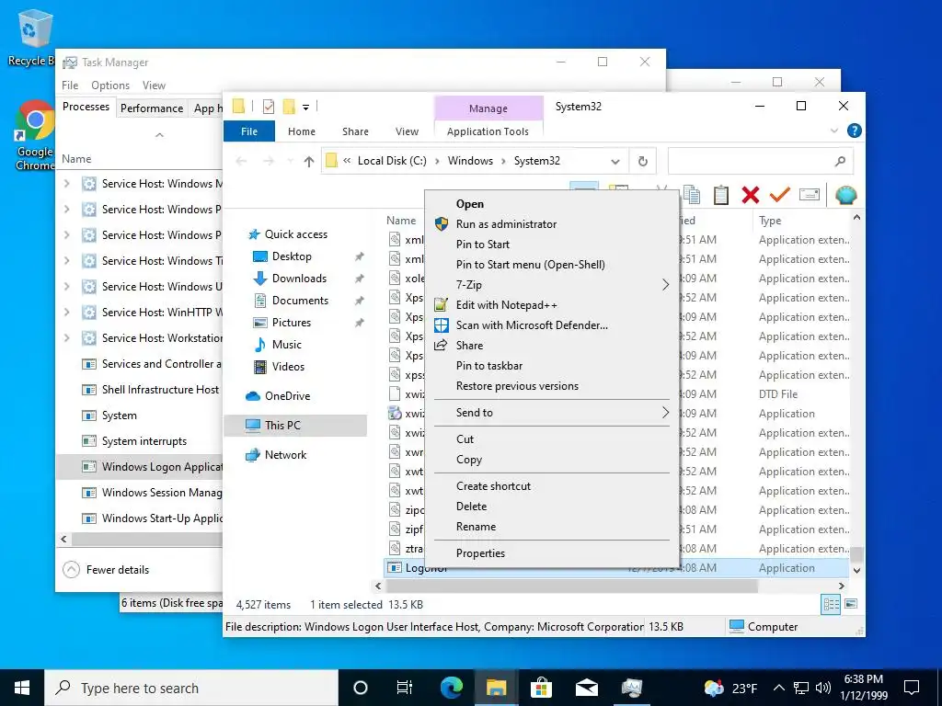Viewport: 942px width, 706px height.
Task: Open Mail app from the taskbar
Action: [x=586, y=688]
